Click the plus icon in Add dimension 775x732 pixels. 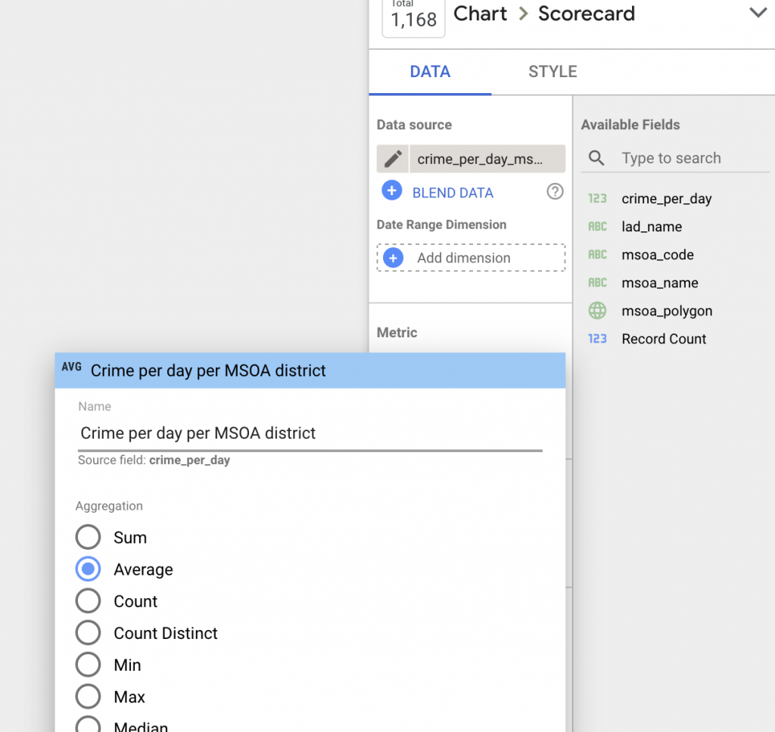tap(394, 258)
